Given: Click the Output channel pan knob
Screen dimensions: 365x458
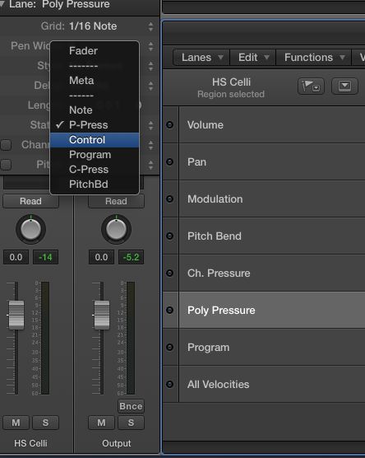Looking at the screenshot, I should (116, 229).
